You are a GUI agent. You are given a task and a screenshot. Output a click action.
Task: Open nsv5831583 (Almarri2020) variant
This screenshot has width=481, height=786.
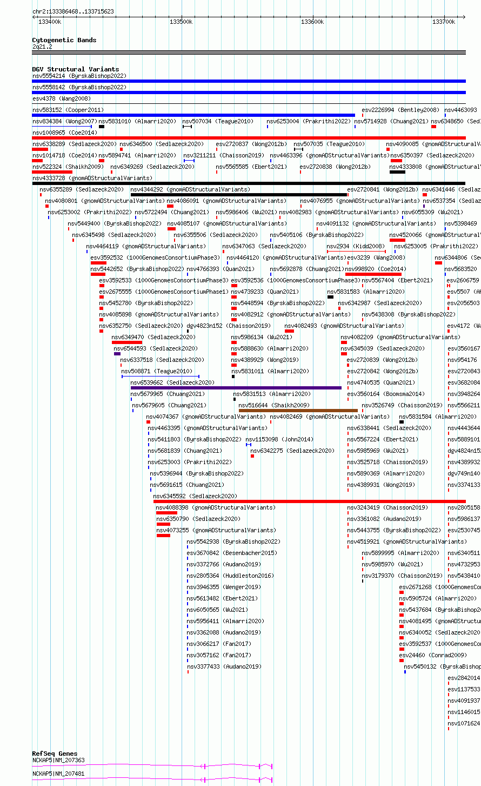pyautogui.click(x=366, y=292)
